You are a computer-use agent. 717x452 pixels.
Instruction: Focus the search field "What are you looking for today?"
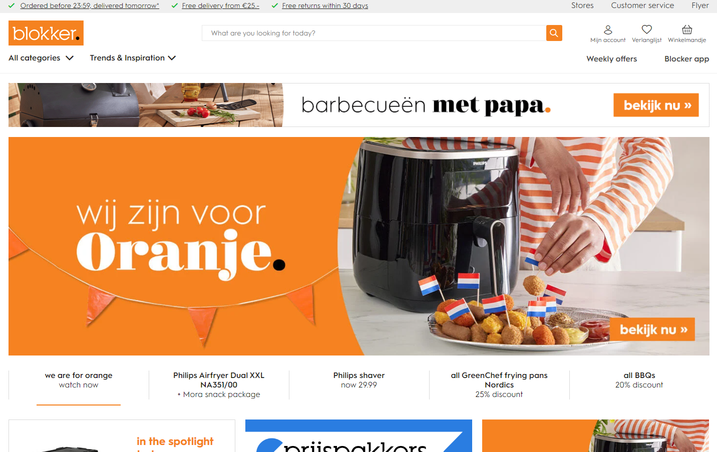374,33
